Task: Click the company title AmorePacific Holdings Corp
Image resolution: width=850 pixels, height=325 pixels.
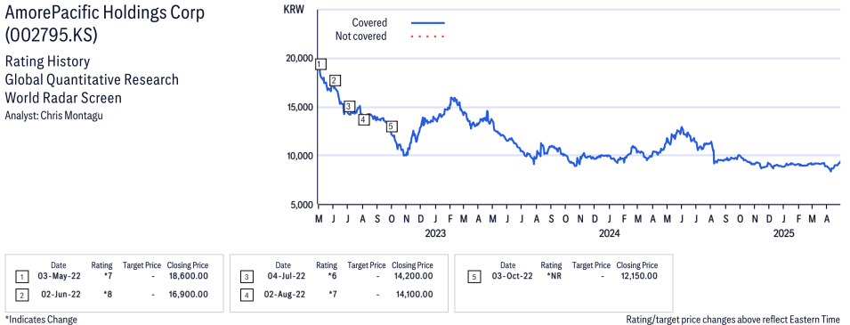Action: click(105, 13)
